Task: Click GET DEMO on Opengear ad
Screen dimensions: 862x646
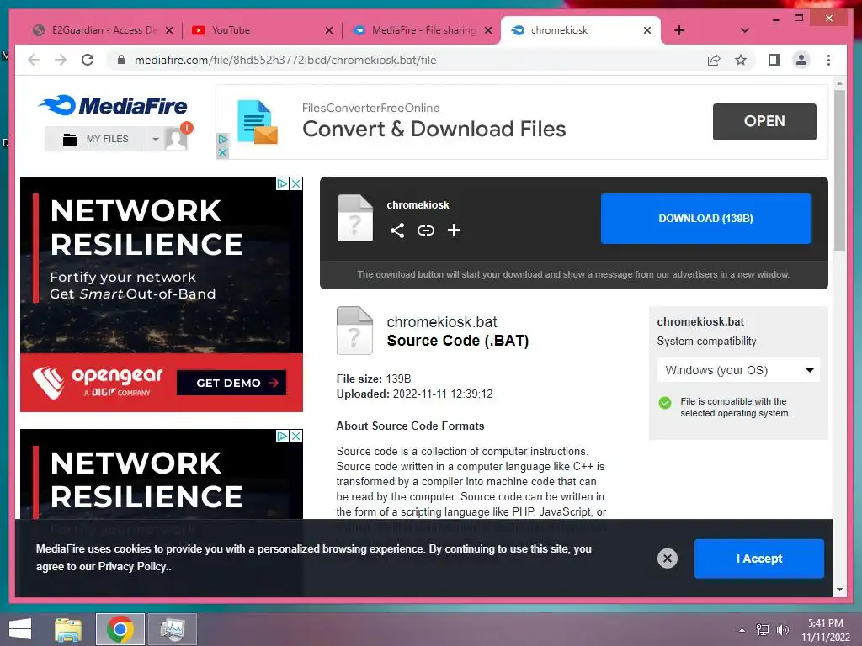Action: [x=231, y=383]
